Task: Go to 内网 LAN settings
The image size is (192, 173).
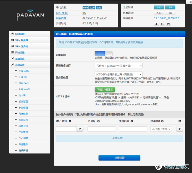Action: tap(30, 83)
